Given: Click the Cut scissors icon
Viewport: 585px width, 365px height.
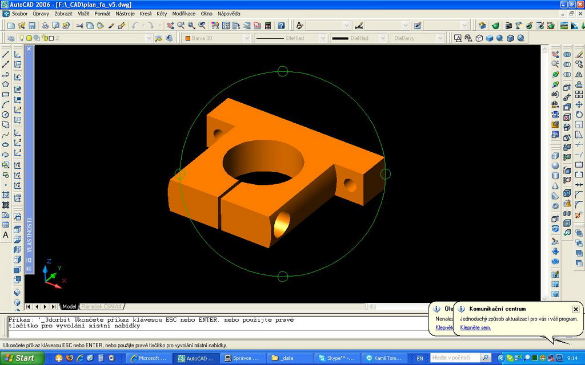Looking at the screenshot, I should click(x=79, y=26).
